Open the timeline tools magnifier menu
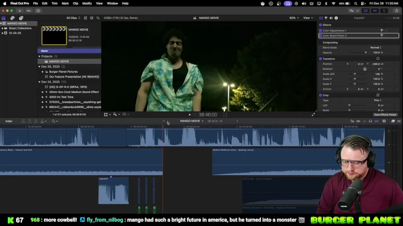 (54, 121)
